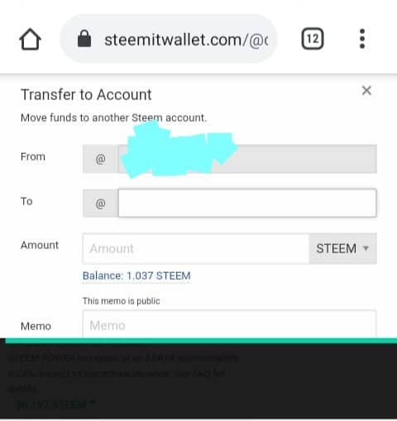Click the Balance: 1.037 STEEM link
The width and height of the screenshot is (397, 421).
tap(136, 275)
